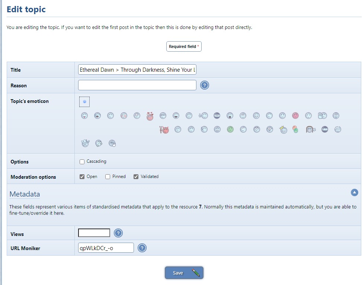Select the crowned king emoticon
The width and height of the screenshot is (362, 285).
pos(283,130)
